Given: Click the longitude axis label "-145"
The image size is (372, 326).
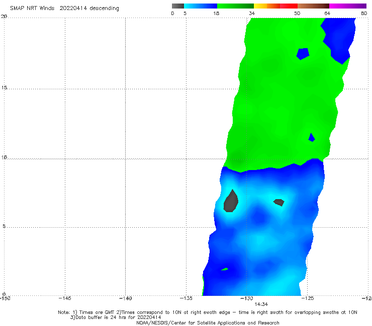Looking at the screenshot, I should pyautogui.click(x=65, y=298).
